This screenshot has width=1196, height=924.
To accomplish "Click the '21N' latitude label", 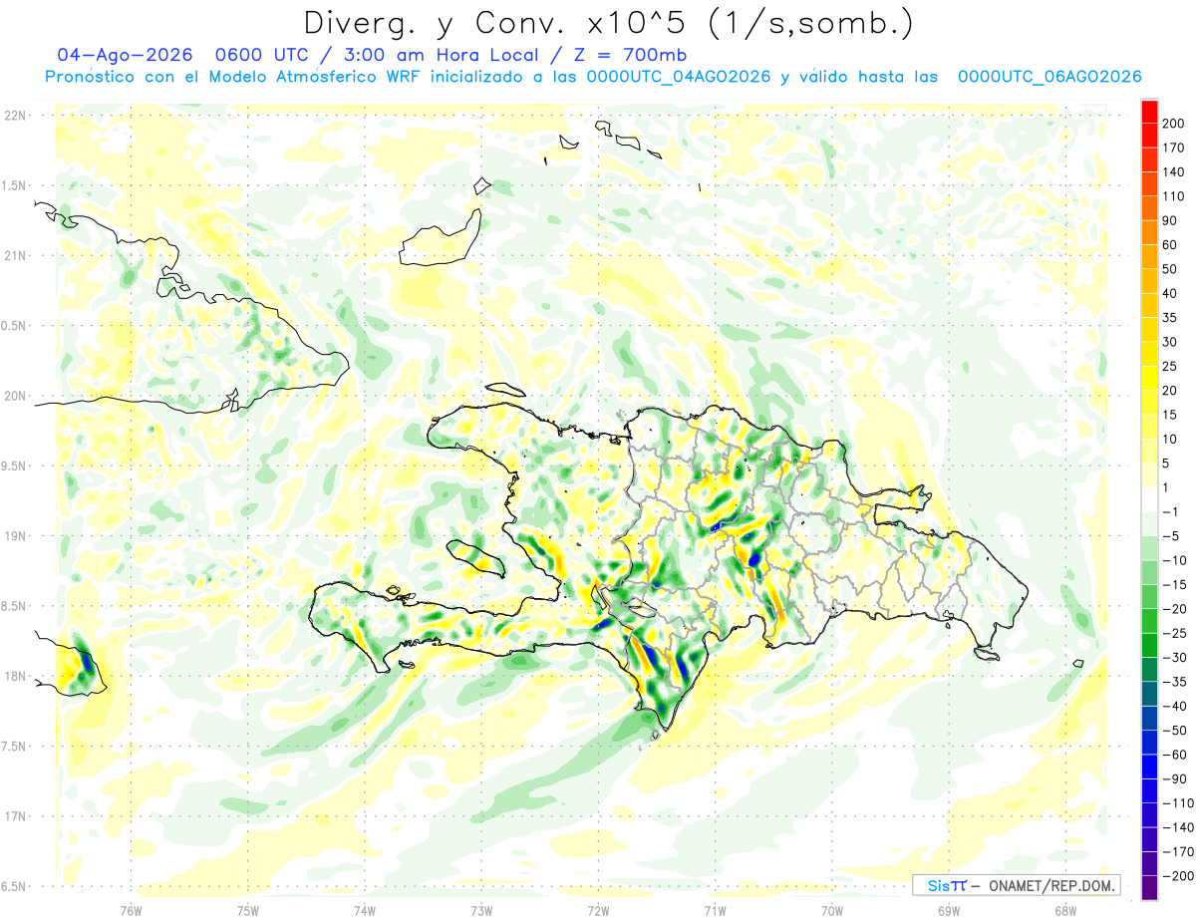I will tap(14, 255).
